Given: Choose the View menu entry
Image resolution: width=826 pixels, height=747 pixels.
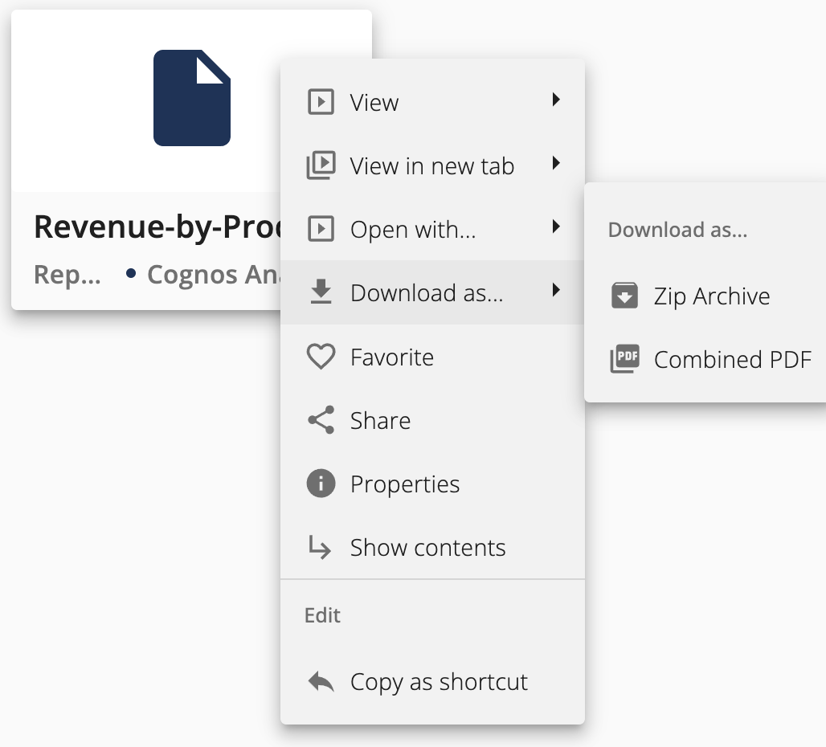Looking at the screenshot, I should point(432,101).
